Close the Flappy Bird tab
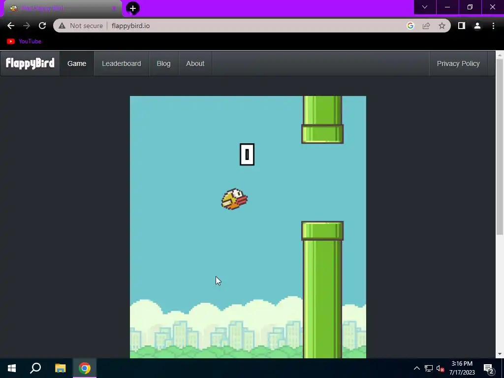The height and width of the screenshot is (378, 504). (114, 8)
